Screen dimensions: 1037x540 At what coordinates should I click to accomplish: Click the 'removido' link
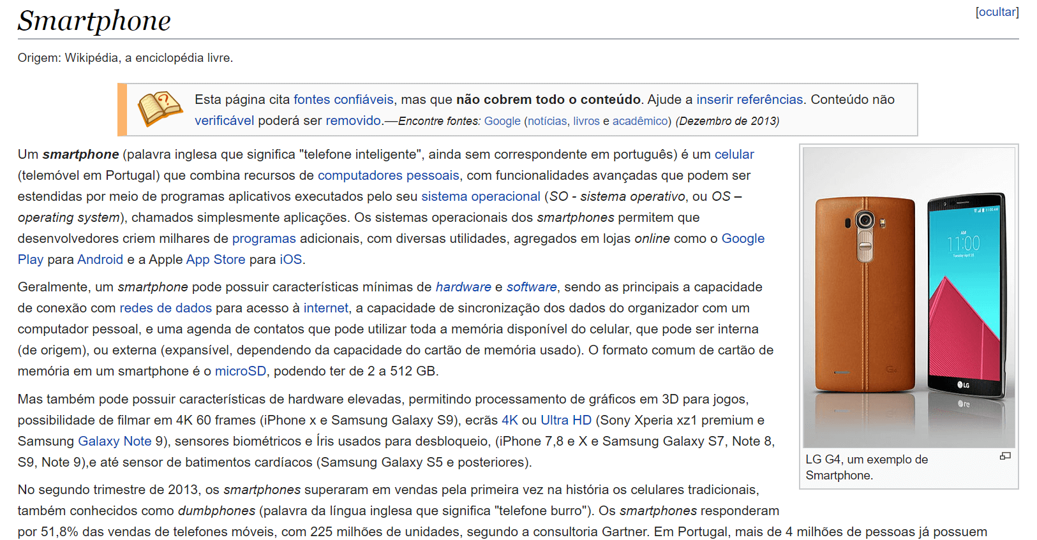pyautogui.click(x=354, y=120)
